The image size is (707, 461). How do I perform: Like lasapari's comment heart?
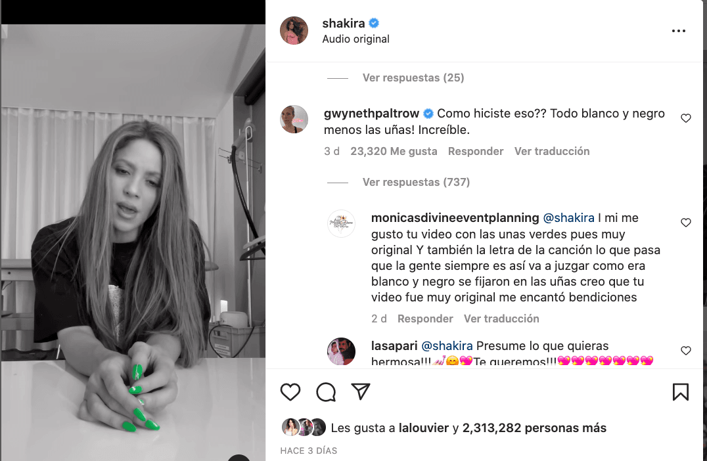click(x=686, y=351)
